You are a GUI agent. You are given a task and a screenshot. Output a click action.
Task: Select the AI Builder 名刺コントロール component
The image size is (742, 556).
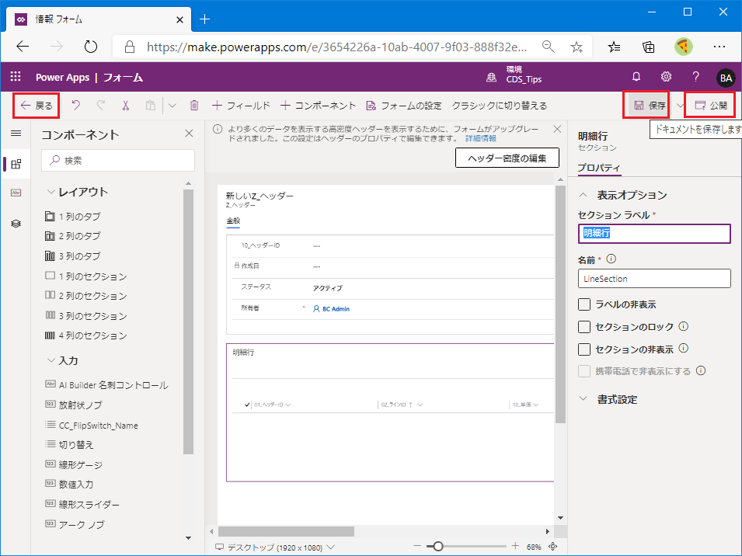point(107,385)
